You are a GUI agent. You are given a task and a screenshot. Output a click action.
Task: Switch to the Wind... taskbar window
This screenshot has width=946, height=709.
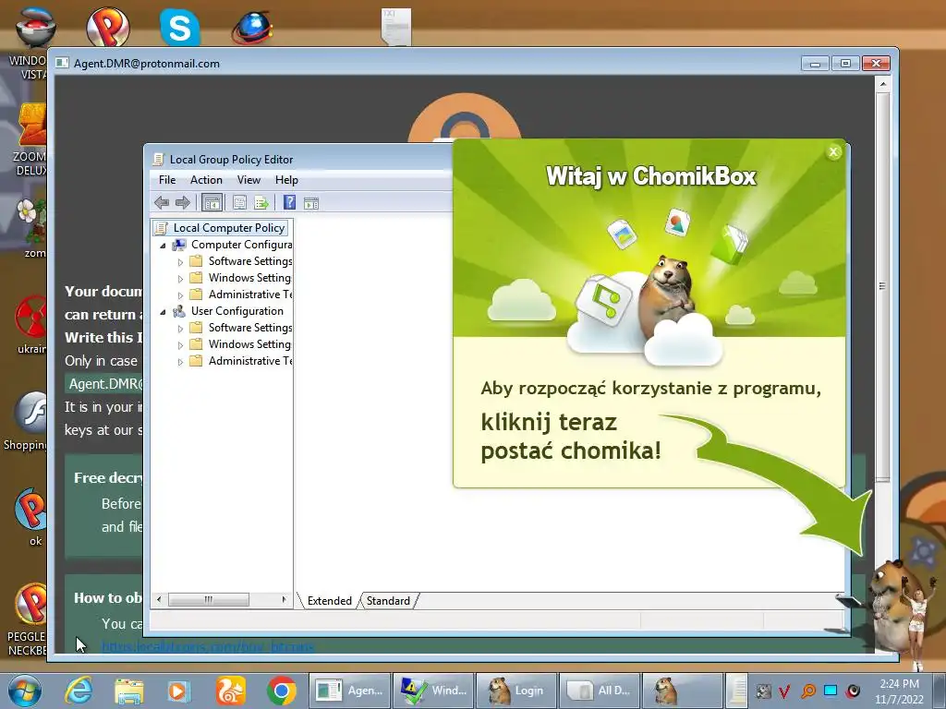[433, 691]
